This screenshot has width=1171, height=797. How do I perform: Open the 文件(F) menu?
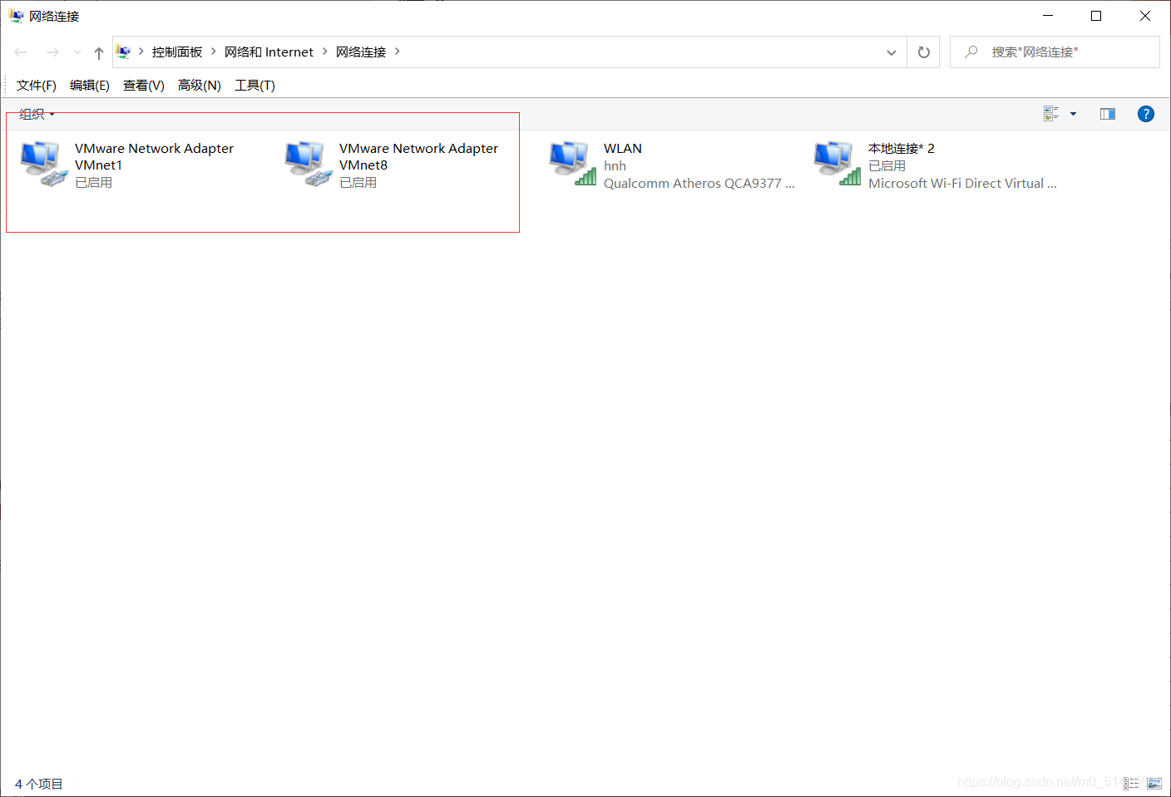pos(37,86)
